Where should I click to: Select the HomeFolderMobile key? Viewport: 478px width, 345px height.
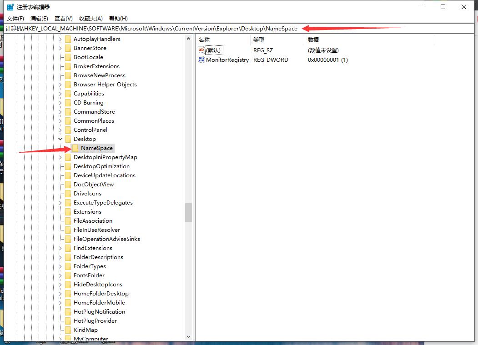click(x=99, y=303)
